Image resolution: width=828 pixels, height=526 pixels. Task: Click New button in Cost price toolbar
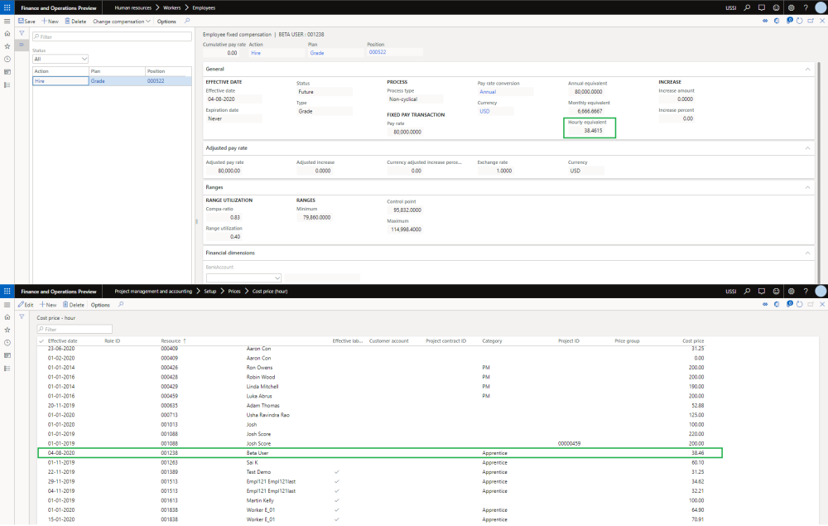(x=48, y=305)
